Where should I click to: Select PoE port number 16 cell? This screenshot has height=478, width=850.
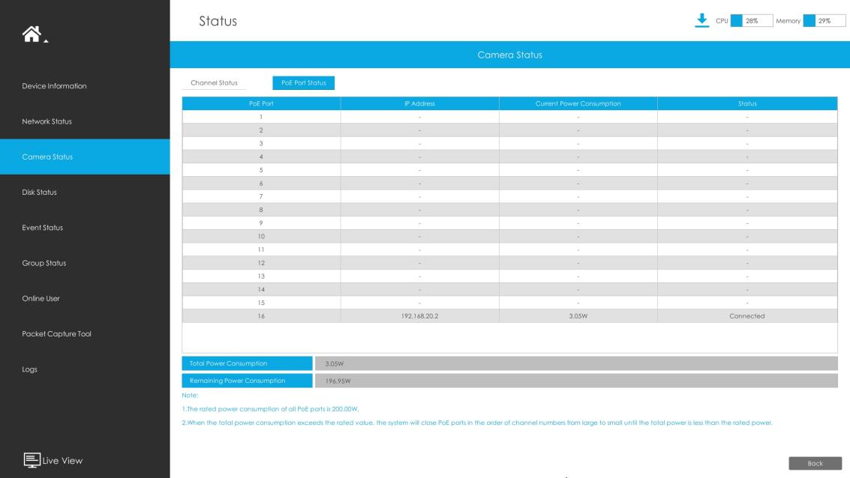click(x=261, y=316)
